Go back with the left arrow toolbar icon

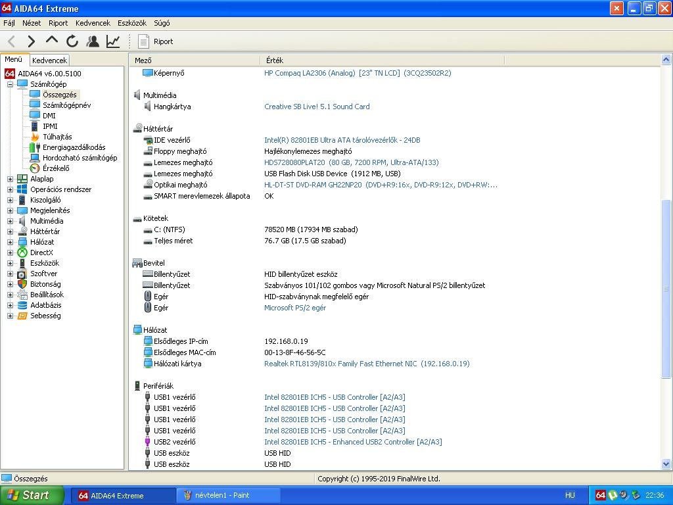coord(12,41)
